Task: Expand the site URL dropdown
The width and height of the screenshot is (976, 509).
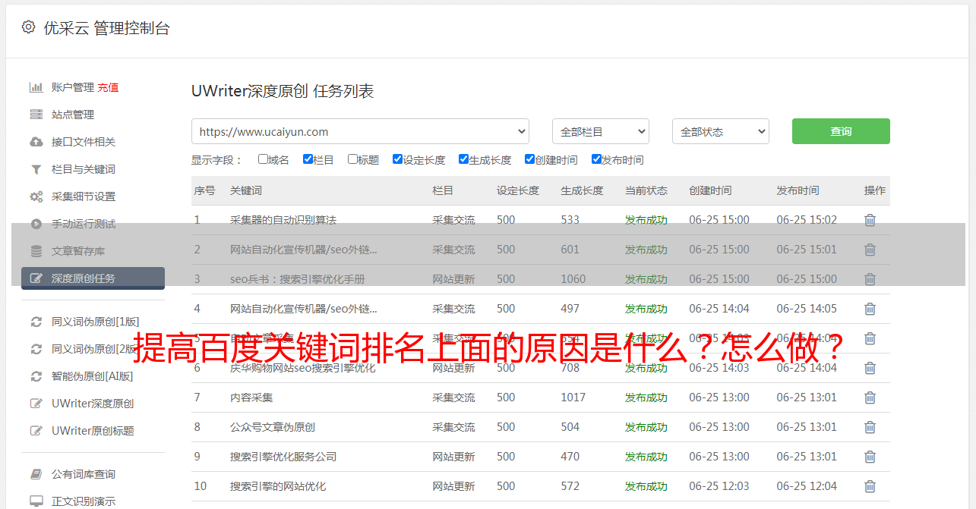Action: [360, 131]
